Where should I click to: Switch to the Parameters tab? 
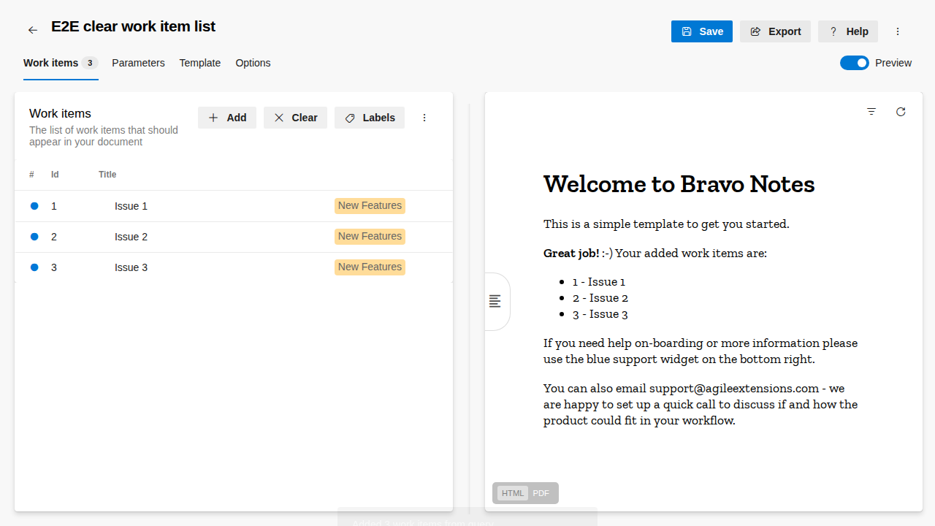[x=138, y=63]
